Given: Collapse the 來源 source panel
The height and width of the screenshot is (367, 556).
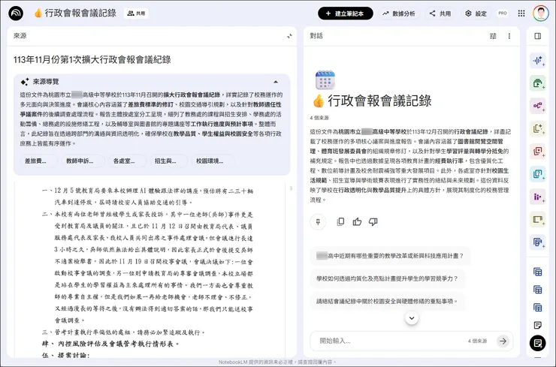Looking at the screenshot, I should coord(289,36).
